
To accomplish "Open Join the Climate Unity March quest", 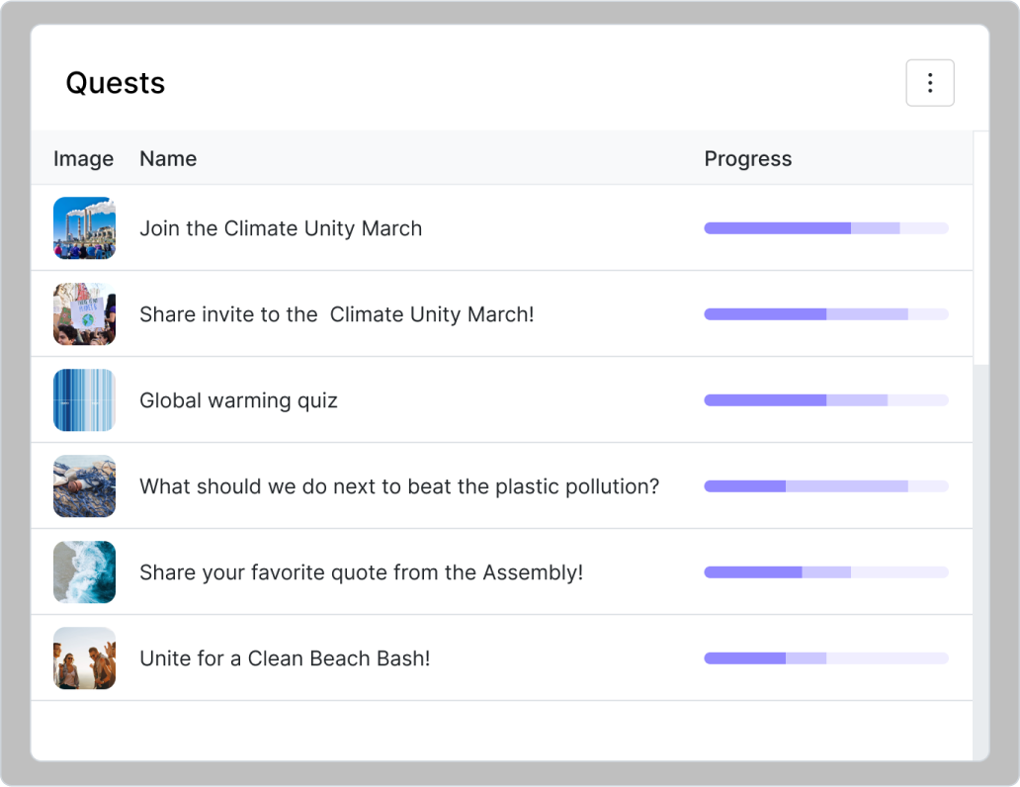I will coord(281,228).
